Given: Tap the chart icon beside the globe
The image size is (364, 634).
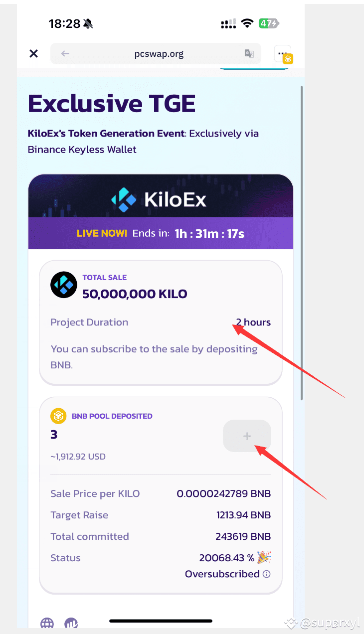Looking at the screenshot, I should coord(71,623).
